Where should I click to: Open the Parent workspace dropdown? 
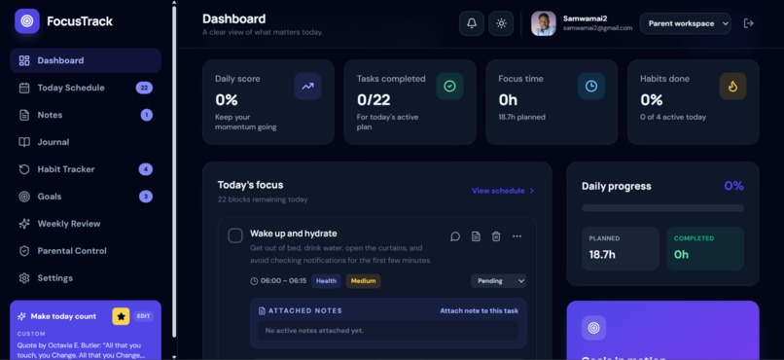click(x=685, y=23)
